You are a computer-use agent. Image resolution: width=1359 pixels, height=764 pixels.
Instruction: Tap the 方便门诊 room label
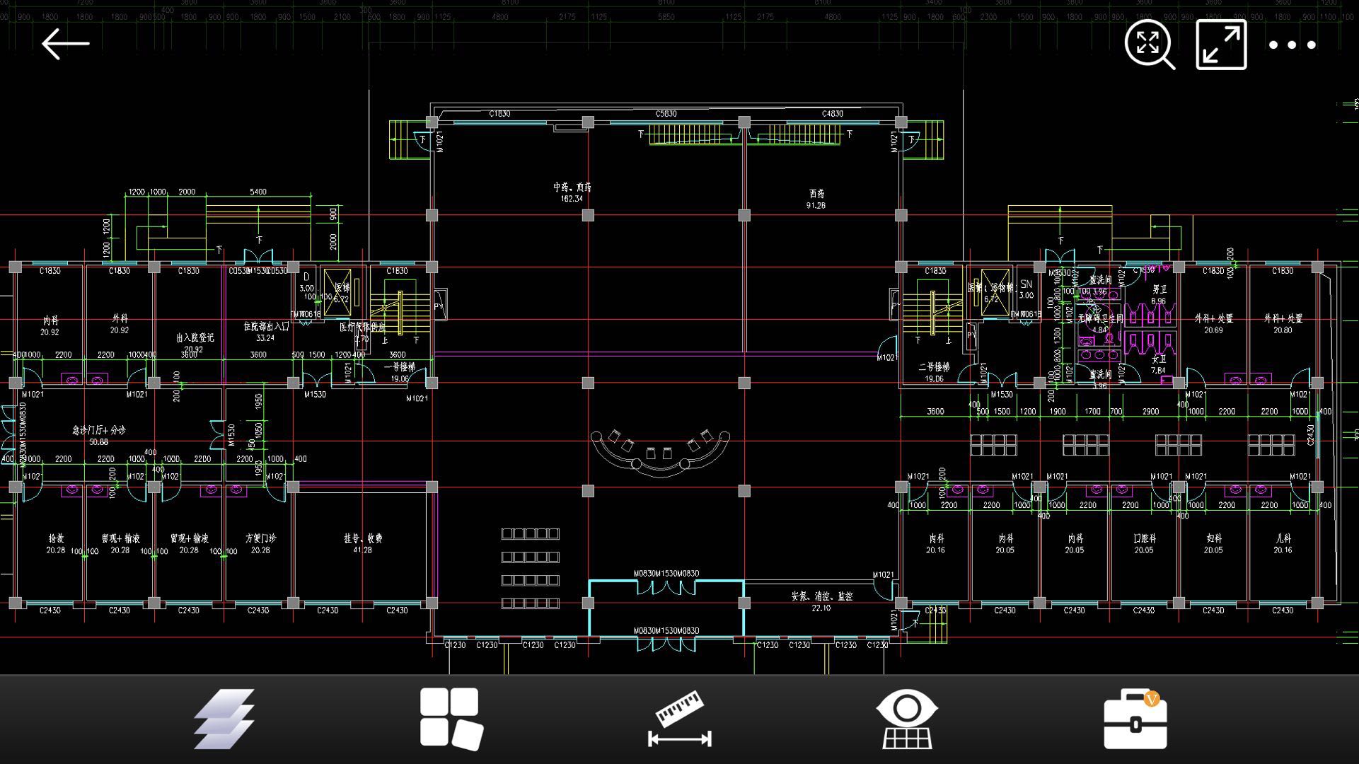(260, 538)
